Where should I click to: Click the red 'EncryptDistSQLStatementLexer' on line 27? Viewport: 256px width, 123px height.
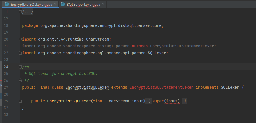(x=161, y=87)
